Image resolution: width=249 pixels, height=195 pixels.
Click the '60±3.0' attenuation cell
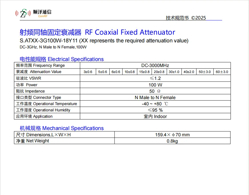click(x=222, y=72)
